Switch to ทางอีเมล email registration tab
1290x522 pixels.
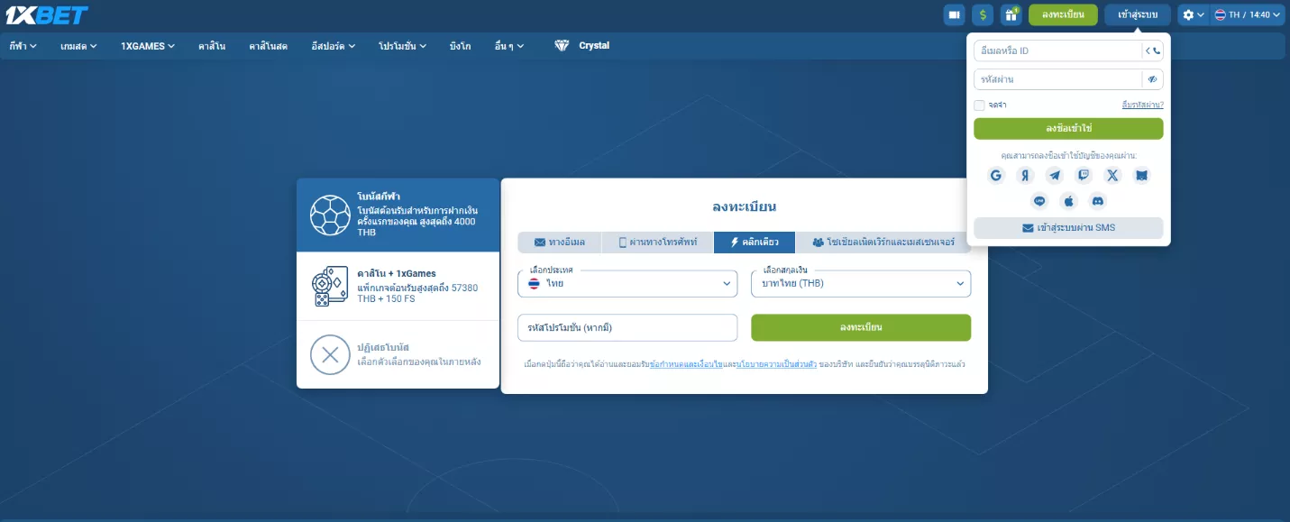(560, 243)
